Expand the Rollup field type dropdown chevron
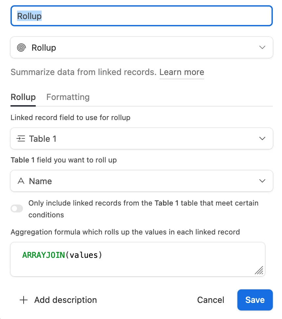Image resolution: width=282 pixels, height=319 pixels. [x=262, y=47]
